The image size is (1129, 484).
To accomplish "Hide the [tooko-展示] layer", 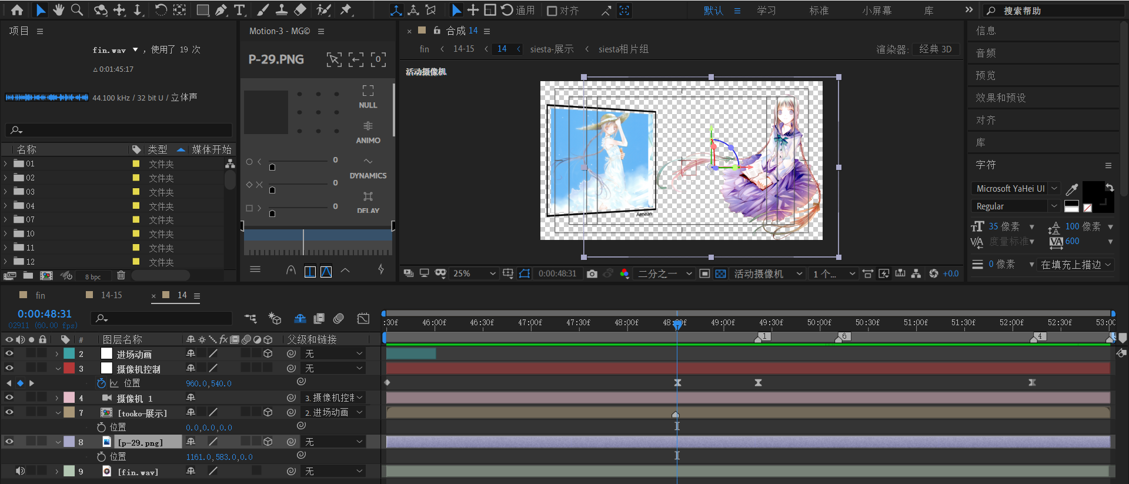I will point(9,412).
